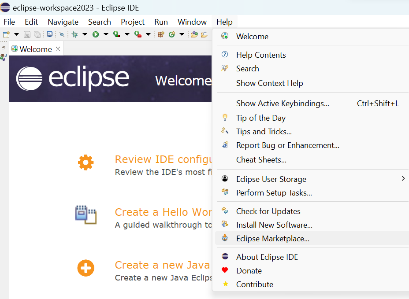Image resolution: width=409 pixels, height=299 pixels.
Task: Expand the dropdown arrow next to the green Run button
Action: click(x=106, y=34)
